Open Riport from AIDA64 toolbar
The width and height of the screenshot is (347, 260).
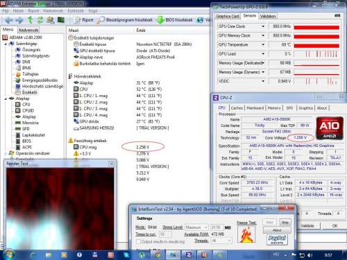pyautogui.click(x=84, y=20)
